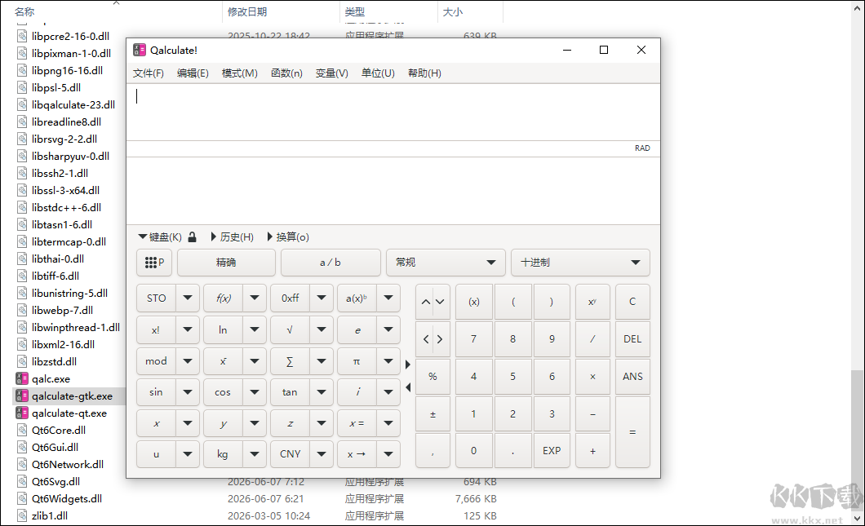
Task: Click the programming keypad grid icon button
Action: [x=154, y=263]
